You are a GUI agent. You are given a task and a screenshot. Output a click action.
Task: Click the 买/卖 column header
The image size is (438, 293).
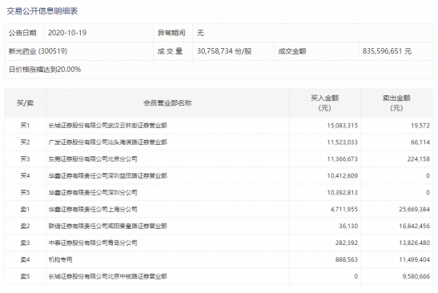(x=25, y=103)
